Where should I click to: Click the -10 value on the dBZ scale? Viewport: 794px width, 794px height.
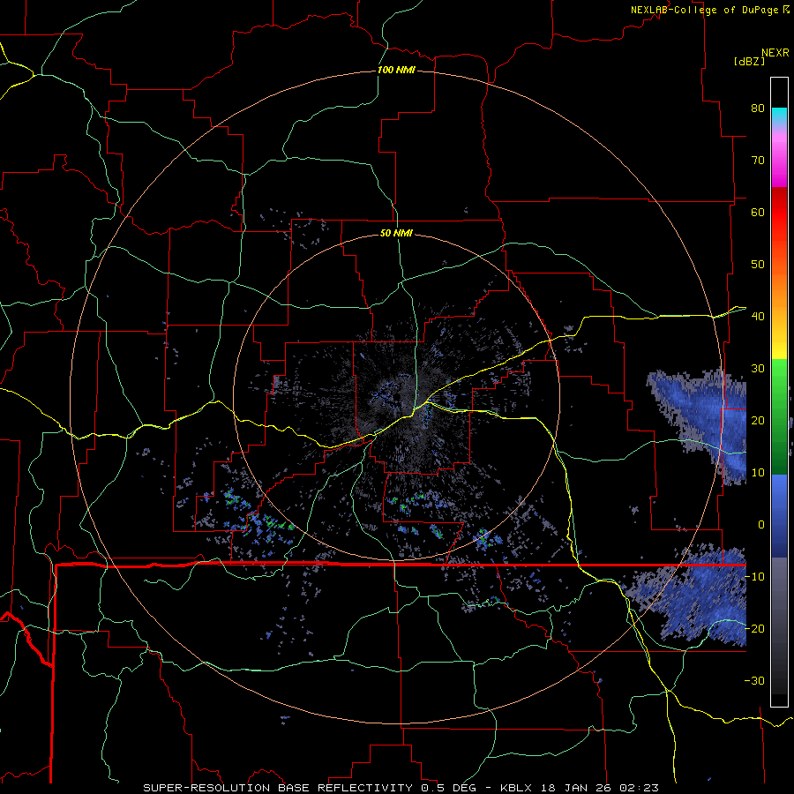tap(754, 576)
